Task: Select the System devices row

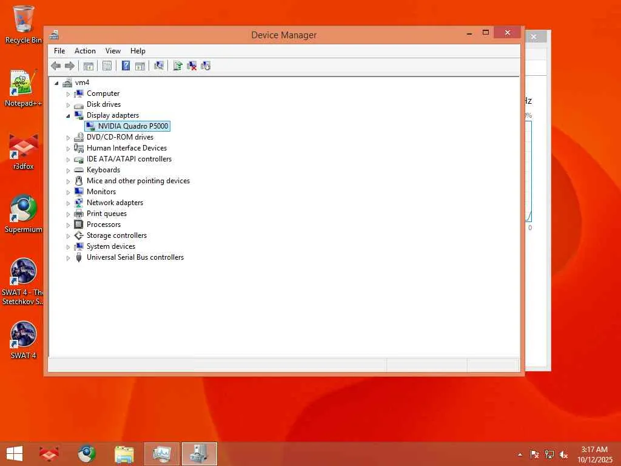Action: 111,246
